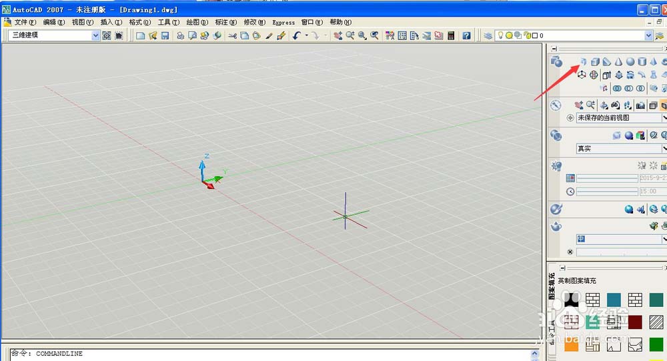
Task: Click the Workspace Settings gear icon
Action: pyautogui.click(x=107, y=36)
